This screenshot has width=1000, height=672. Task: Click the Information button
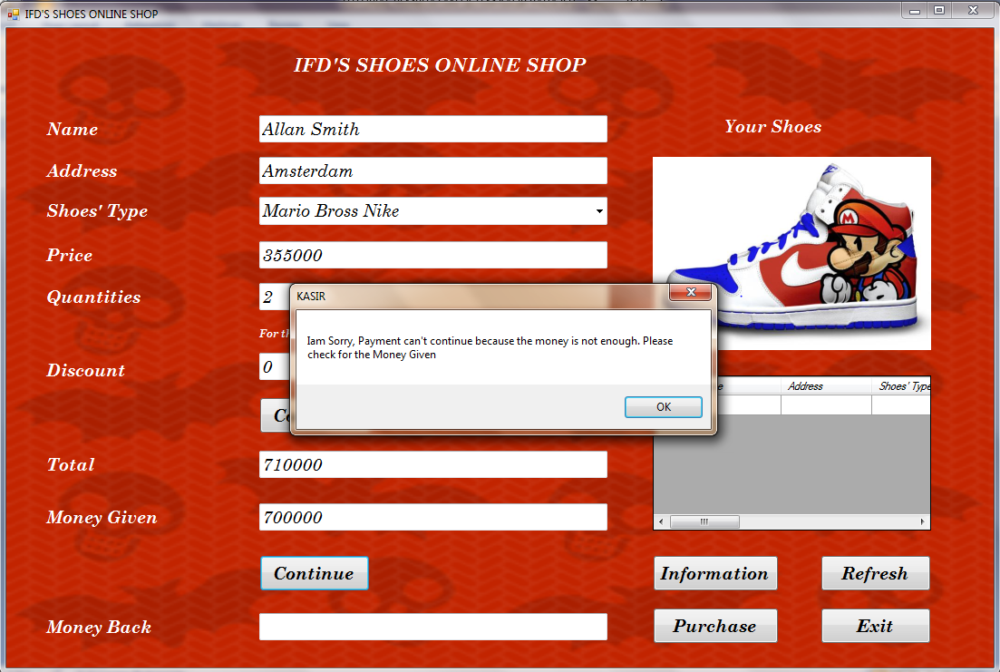pyautogui.click(x=715, y=573)
